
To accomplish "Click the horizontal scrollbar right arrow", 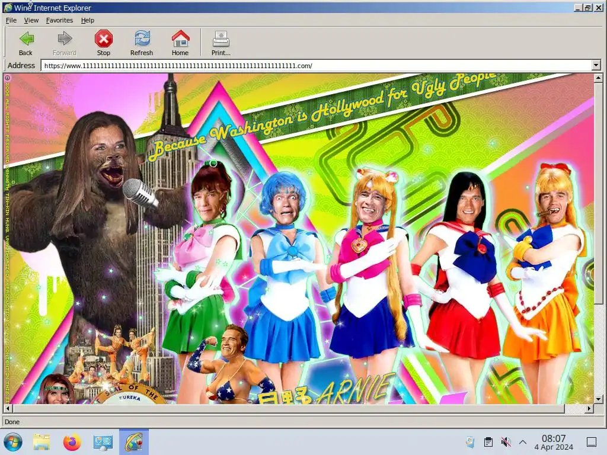I will click(589, 408).
